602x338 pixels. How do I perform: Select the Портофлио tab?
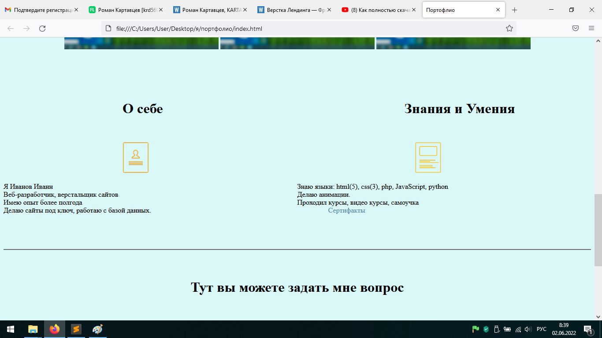tap(463, 10)
